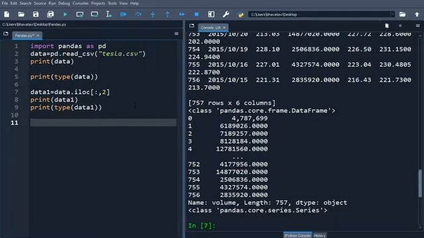Screen dimensions: 424x238
Task: Click line 1 import pandas code
Action: [68, 46]
